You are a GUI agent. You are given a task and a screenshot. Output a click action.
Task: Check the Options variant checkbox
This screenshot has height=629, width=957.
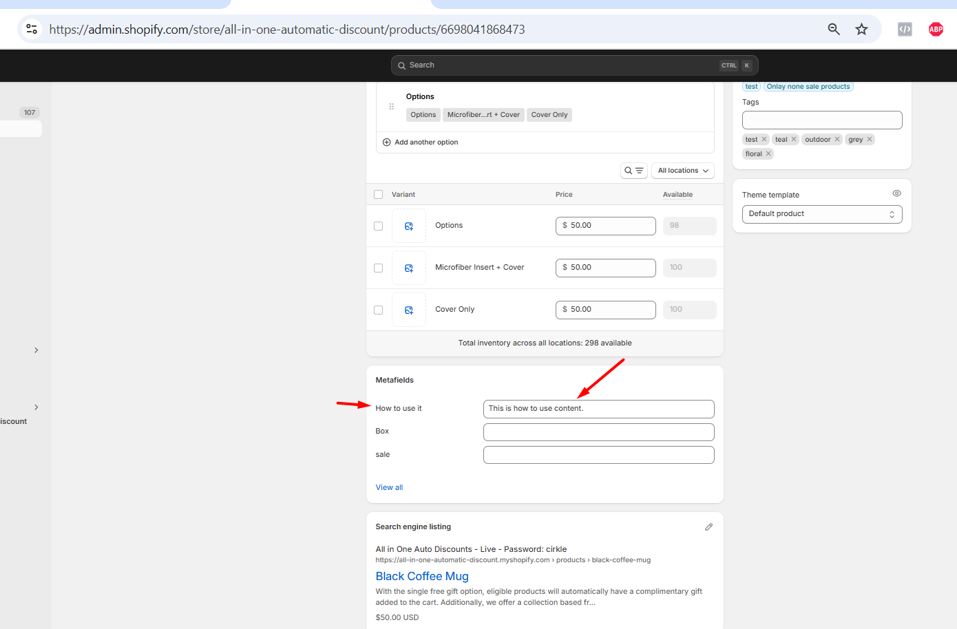click(378, 226)
